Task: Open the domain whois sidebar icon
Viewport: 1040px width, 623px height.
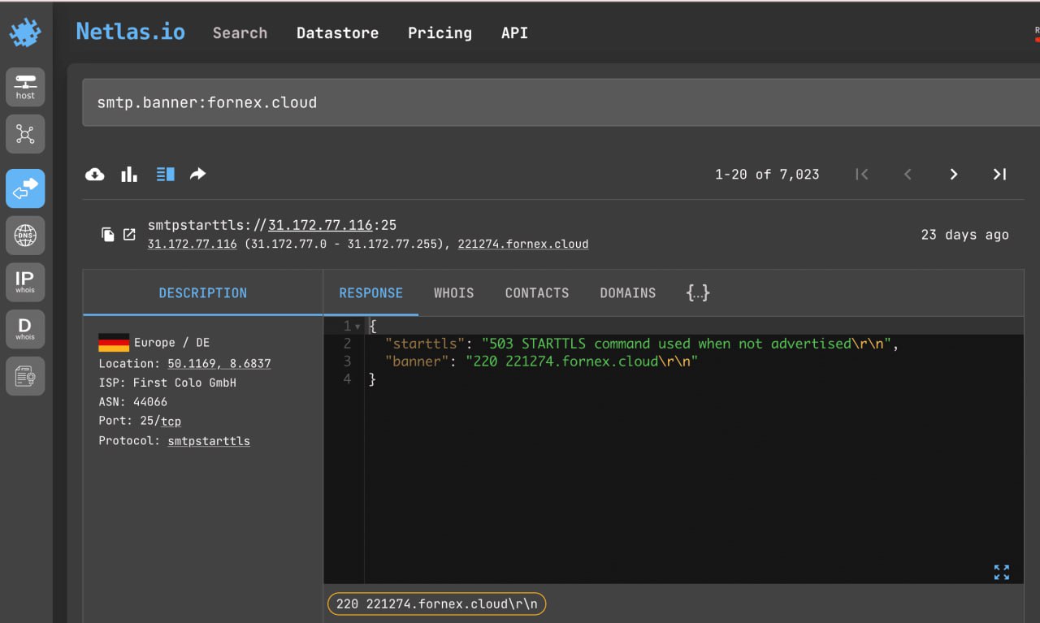Action: tap(25, 329)
